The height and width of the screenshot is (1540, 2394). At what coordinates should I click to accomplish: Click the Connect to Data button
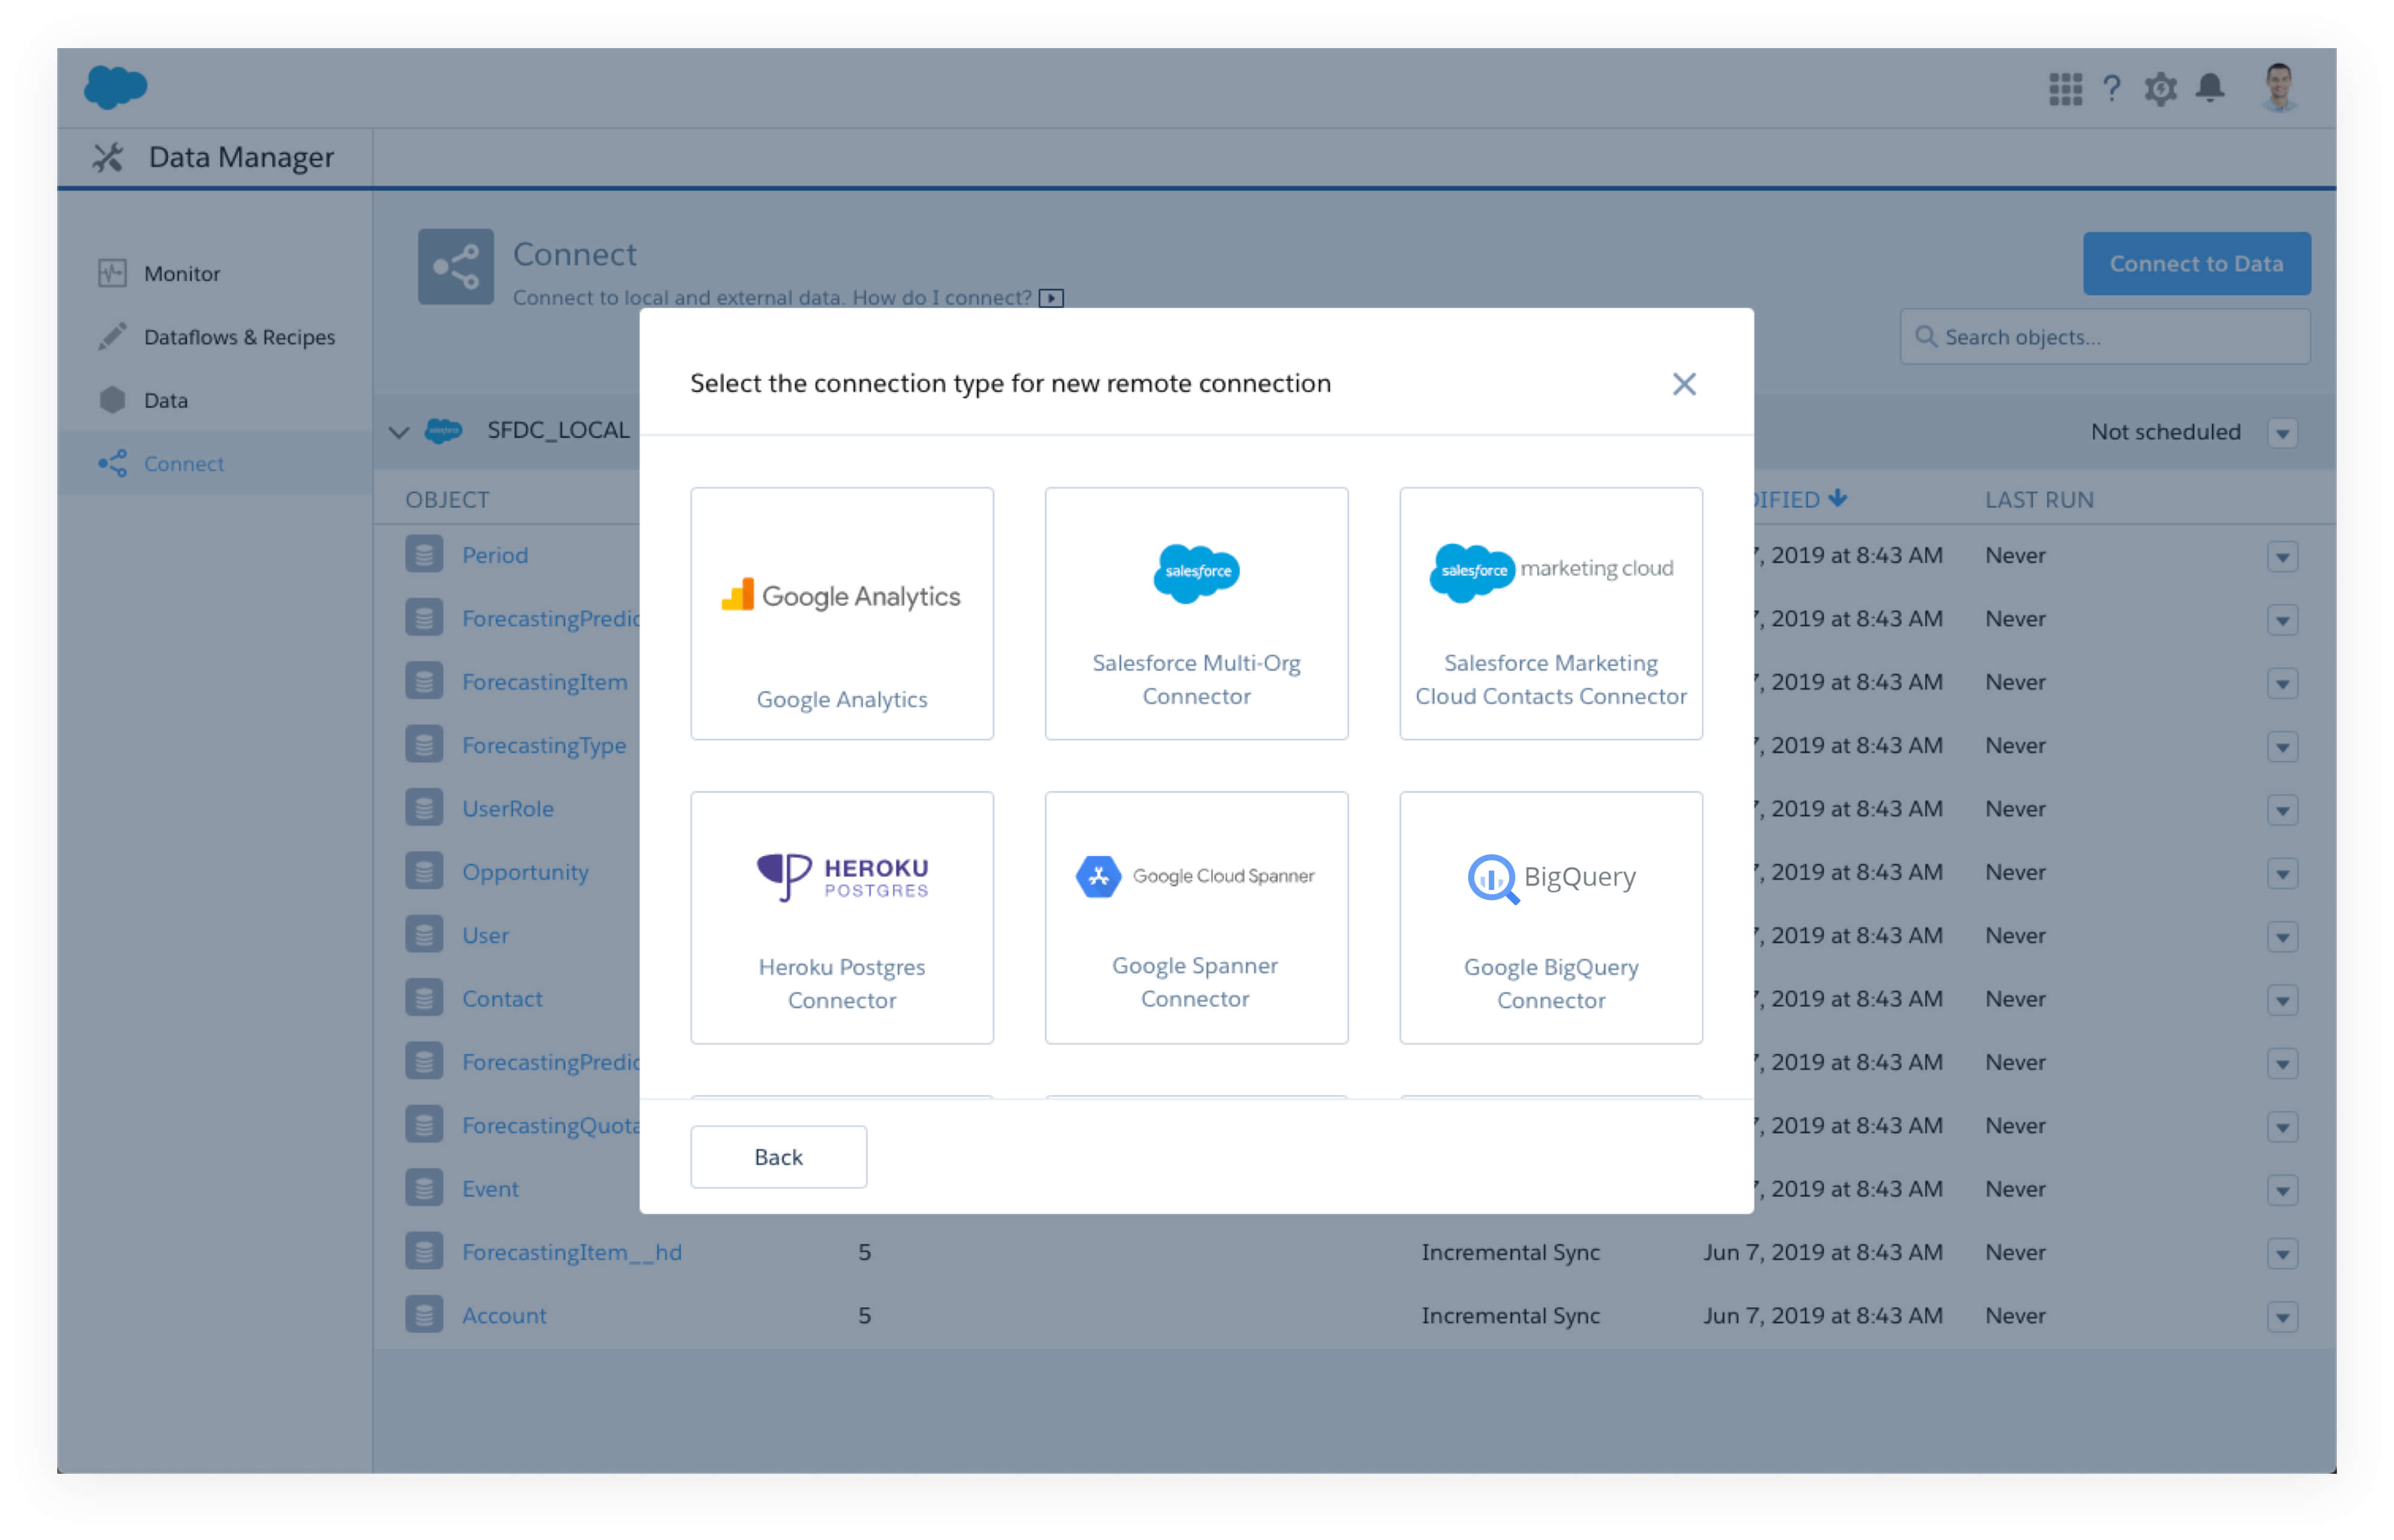tap(2196, 263)
